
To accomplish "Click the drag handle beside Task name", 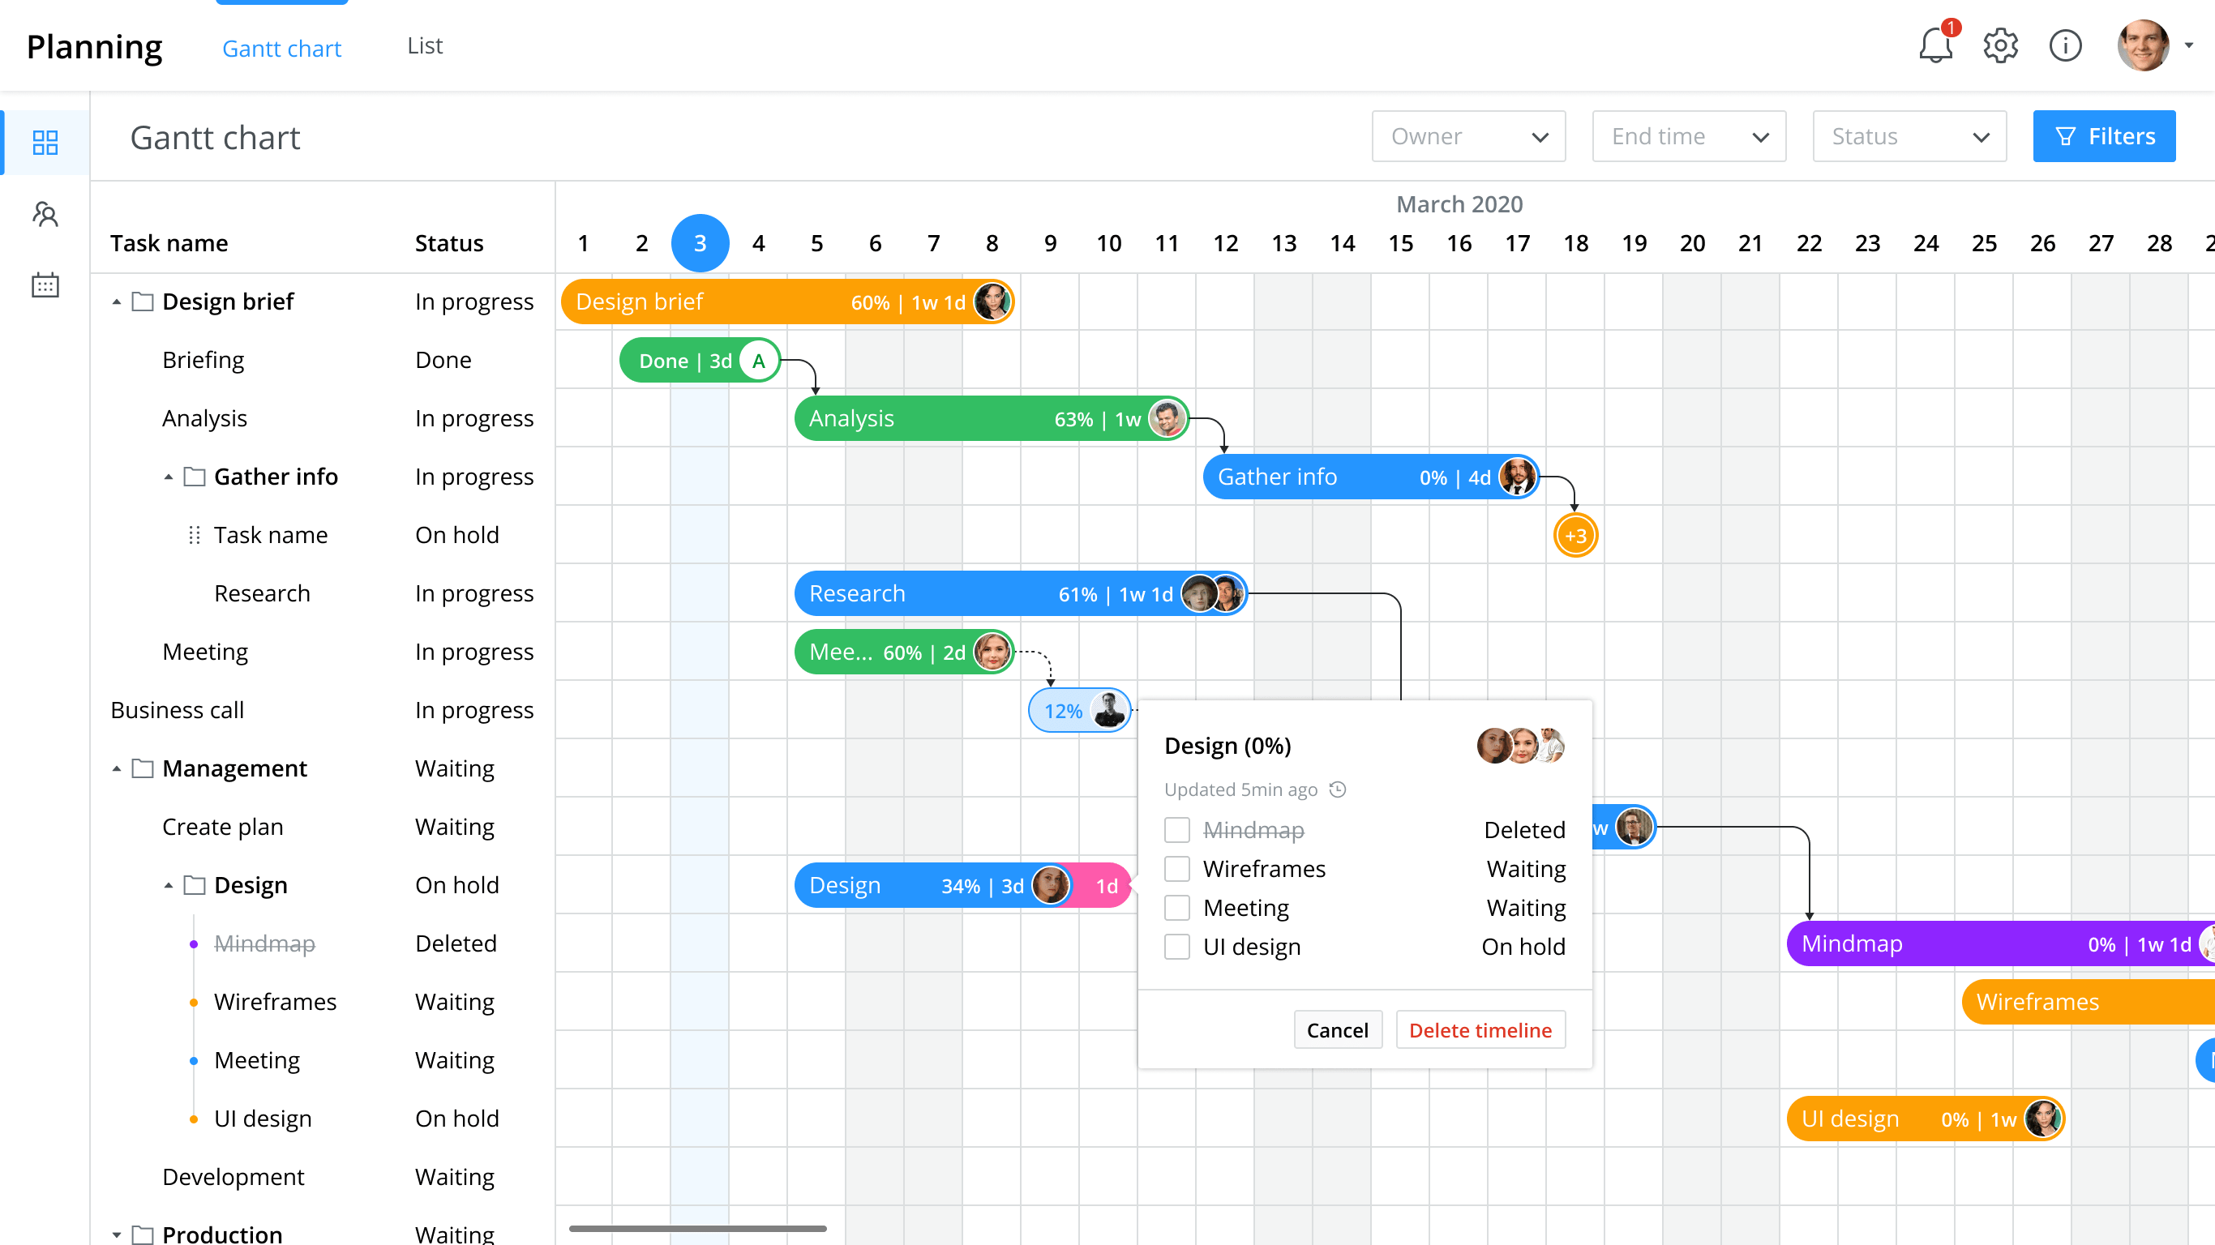I will (x=195, y=535).
